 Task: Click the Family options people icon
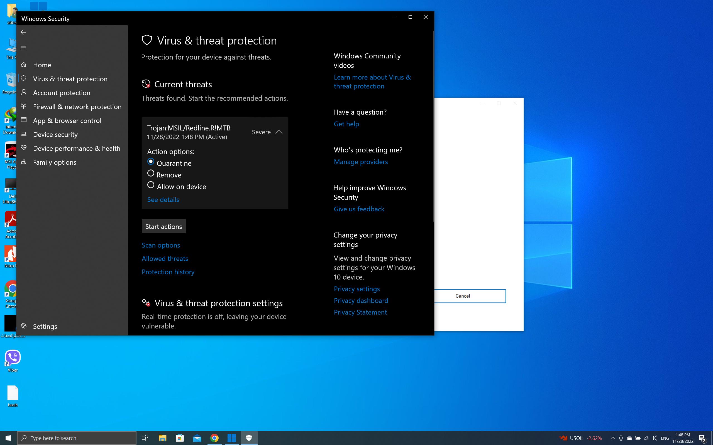coord(24,162)
